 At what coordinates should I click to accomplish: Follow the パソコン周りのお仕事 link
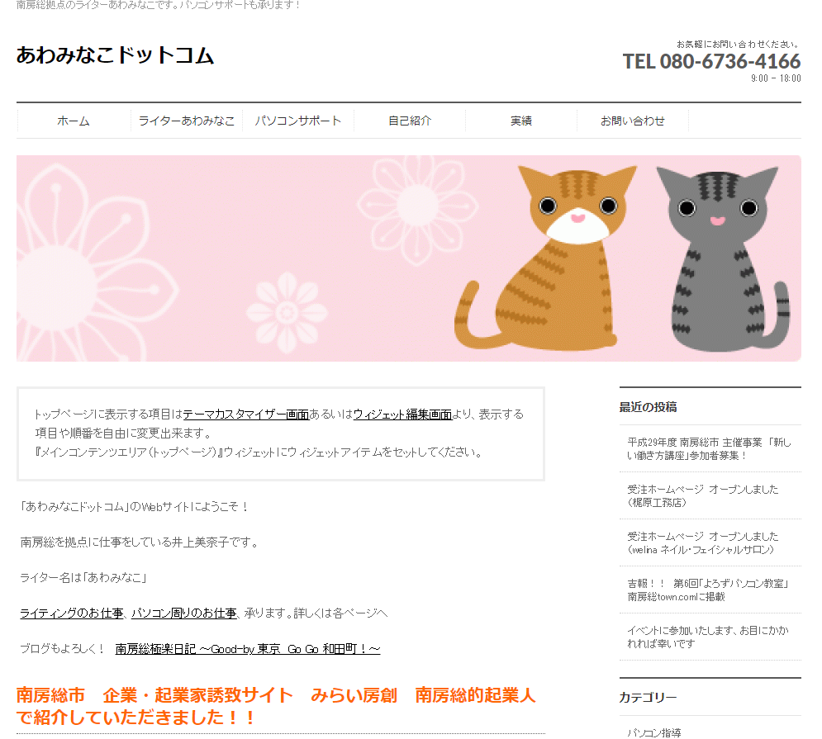184,613
